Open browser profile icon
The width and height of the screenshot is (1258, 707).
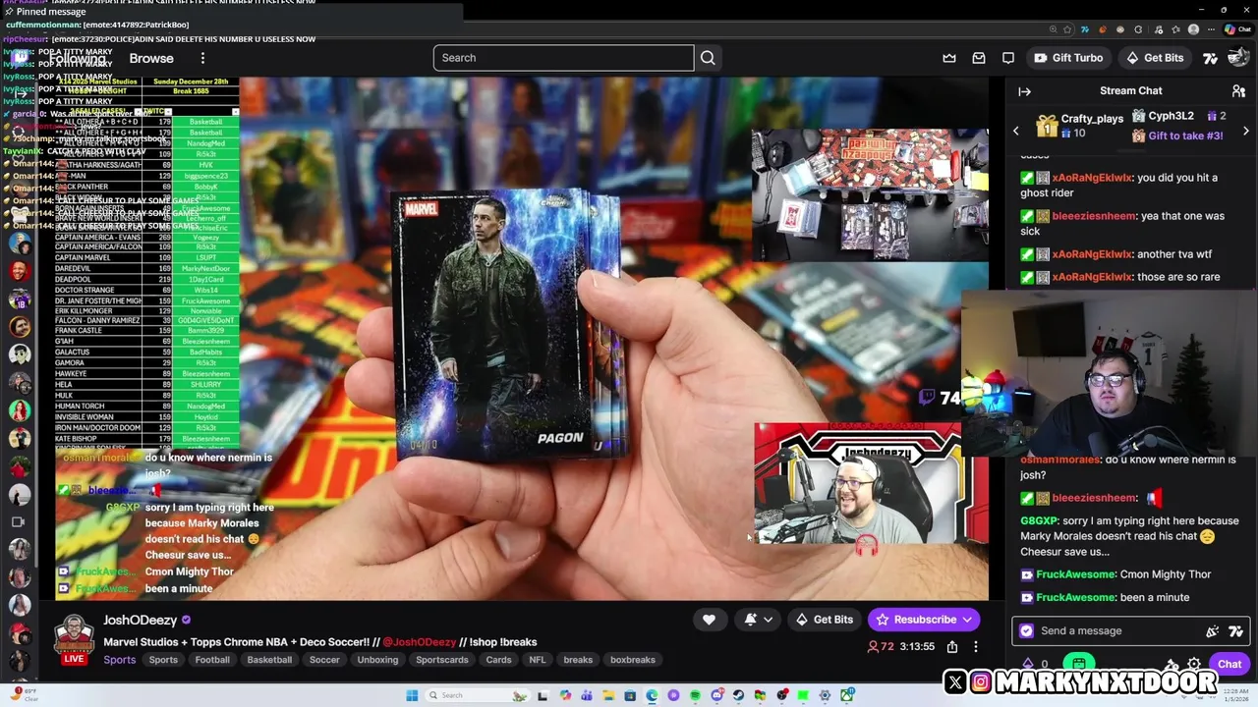(x=1193, y=29)
